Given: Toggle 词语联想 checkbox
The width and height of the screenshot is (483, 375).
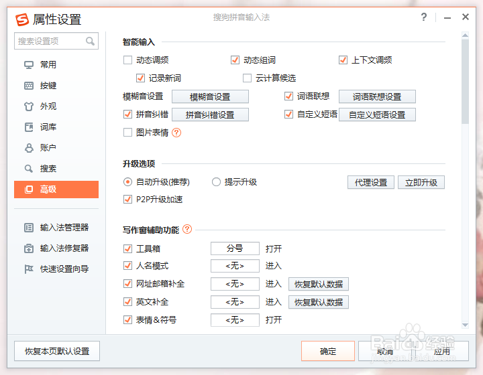Looking at the screenshot, I should [x=288, y=96].
